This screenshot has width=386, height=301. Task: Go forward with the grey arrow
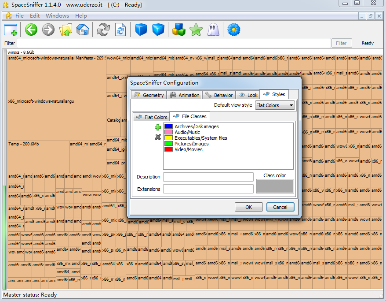coord(48,30)
